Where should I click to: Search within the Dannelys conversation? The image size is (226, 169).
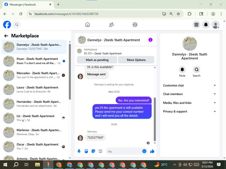[197, 69]
